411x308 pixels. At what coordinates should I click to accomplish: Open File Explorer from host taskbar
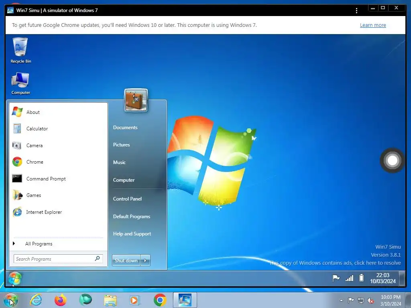[x=110, y=300]
